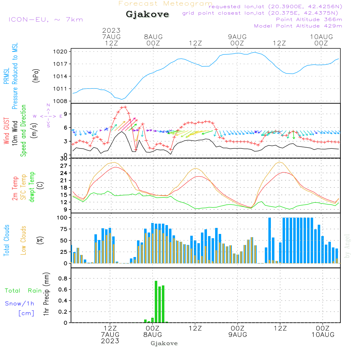
Task: Click the 27 temperature axis value
Action: point(64,166)
